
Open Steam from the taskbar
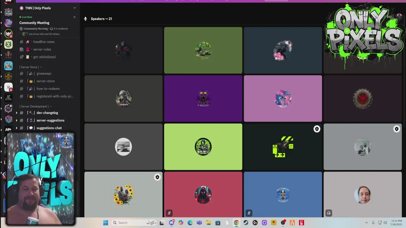(x=246, y=223)
